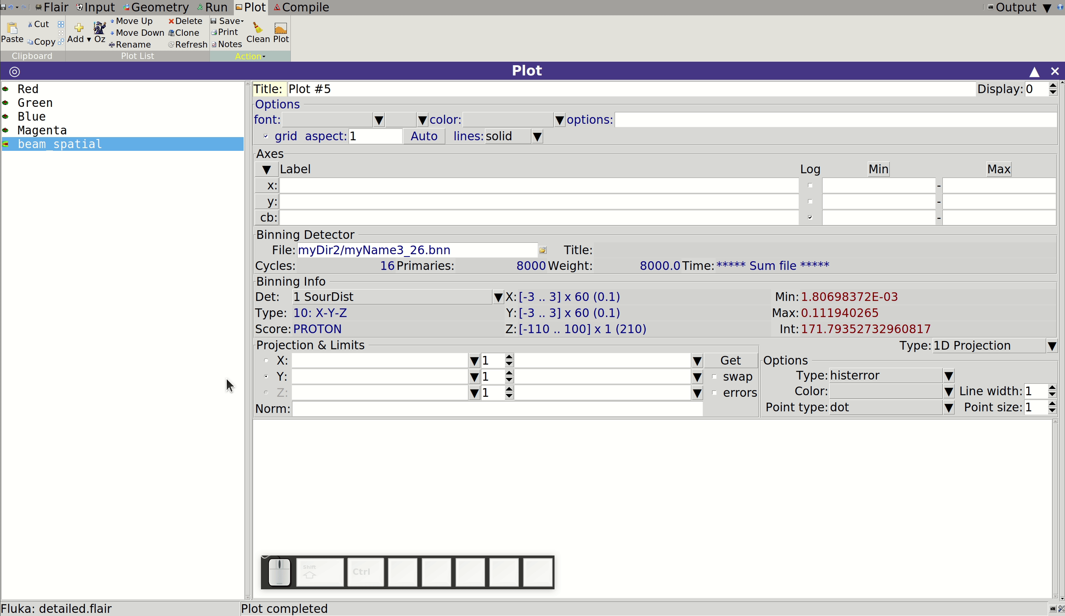This screenshot has height=616, width=1065.
Task: Click the Print action
Action: coord(224,32)
